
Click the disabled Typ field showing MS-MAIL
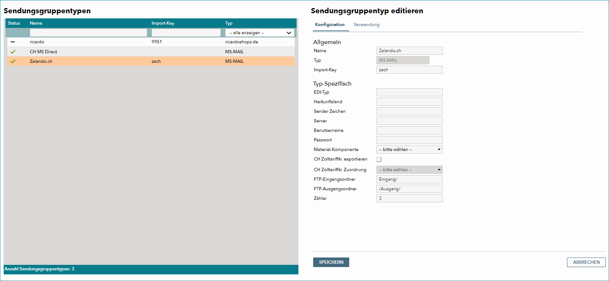click(x=403, y=60)
